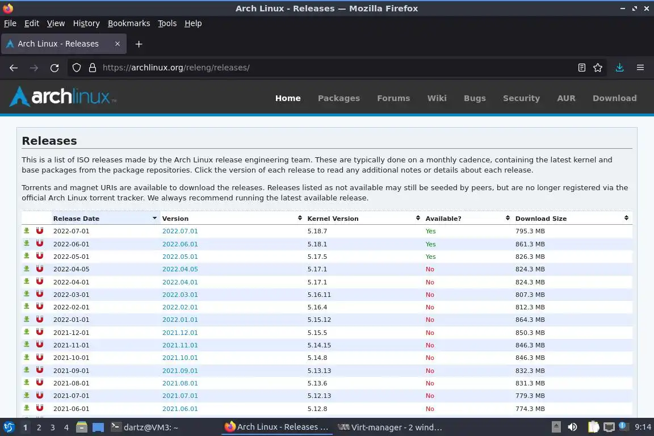Click the tracking protection shield icon
This screenshot has height=436, width=654.
tap(76, 68)
